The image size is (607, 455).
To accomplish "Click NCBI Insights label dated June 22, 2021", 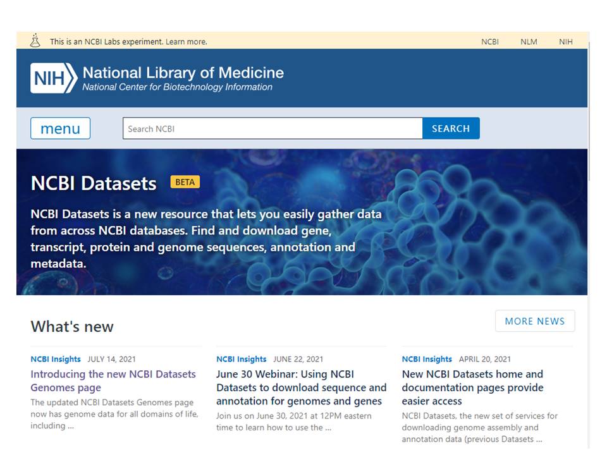I will [242, 359].
